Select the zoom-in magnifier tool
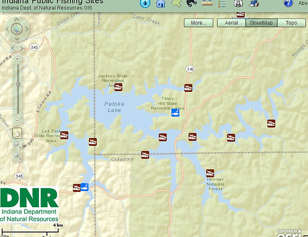Image resolution: width=308 pixels, height=237 pixels. coord(16,144)
